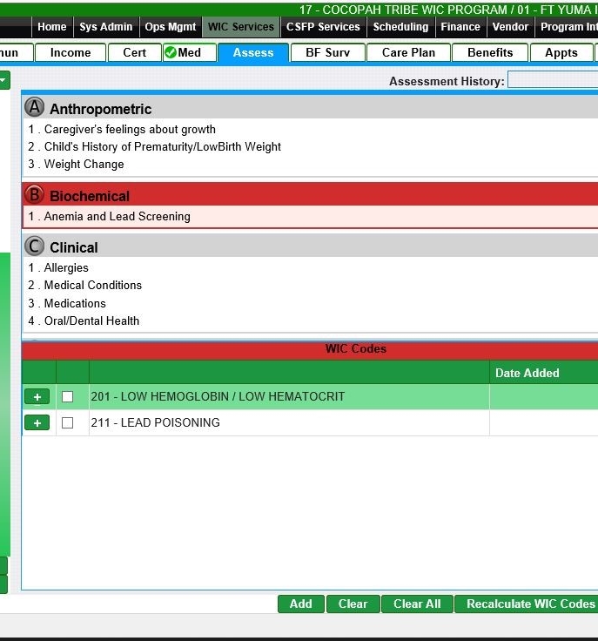The image size is (598, 641).
Task: Open Anemia and Lead Screening question
Action: pos(117,216)
